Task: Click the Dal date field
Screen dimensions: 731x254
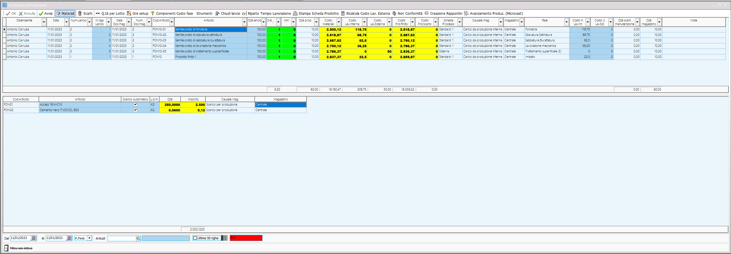Action: coord(20,238)
